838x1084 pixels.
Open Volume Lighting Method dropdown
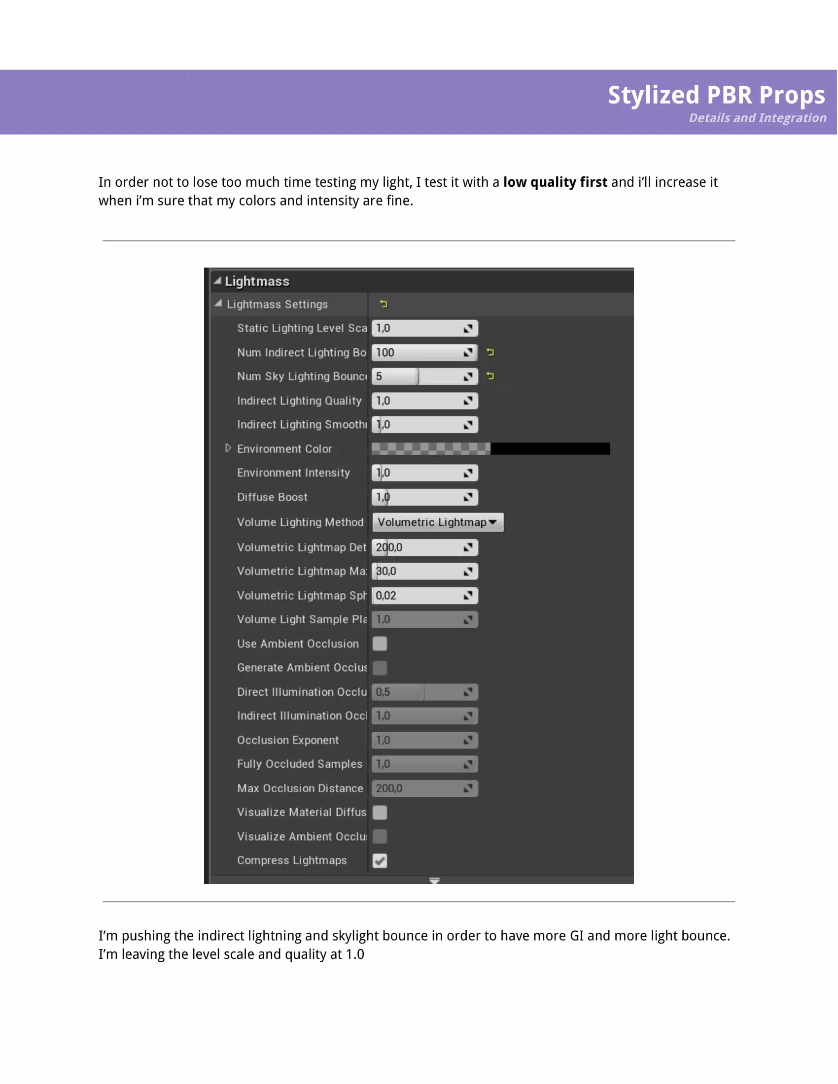[437, 522]
